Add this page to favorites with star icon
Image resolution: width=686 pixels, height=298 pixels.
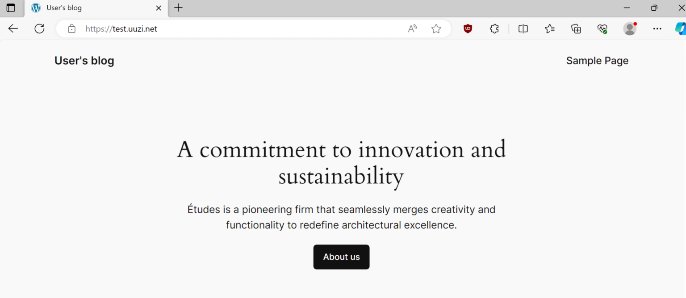pos(436,29)
